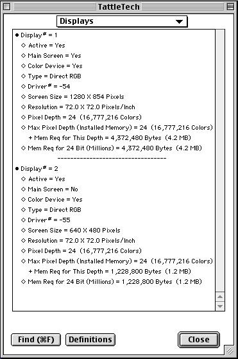Screen dimensions: 238x359
Task: Click the scroll up arrow
Action: 220,297
